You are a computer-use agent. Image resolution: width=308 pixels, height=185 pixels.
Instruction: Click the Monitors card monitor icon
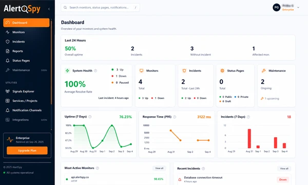point(142,70)
